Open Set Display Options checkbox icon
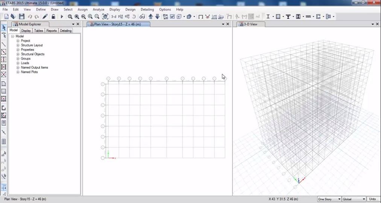Image resolution: width=381 pixels, height=203 pixels. tap(172, 17)
